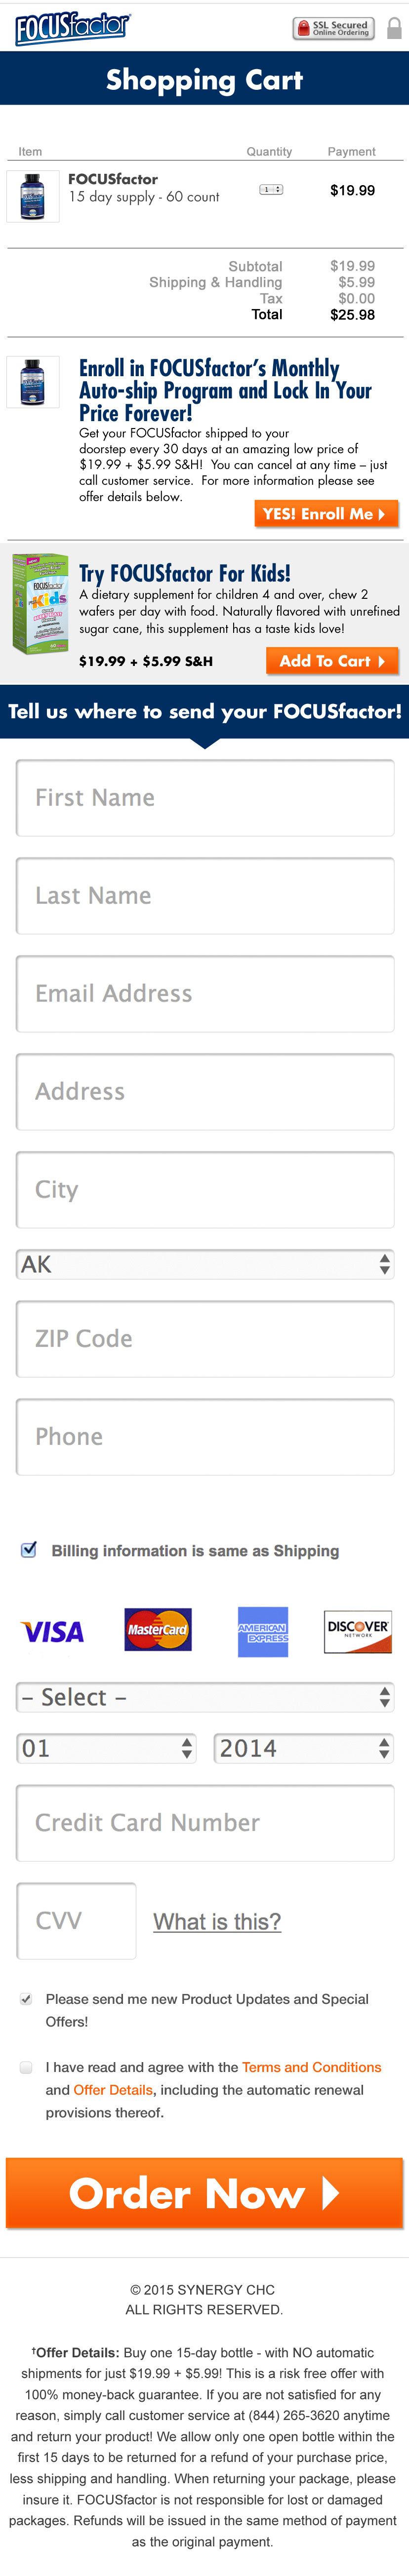Click Add To Cart button
409x2576 pixels.
(x=332, y=661)
